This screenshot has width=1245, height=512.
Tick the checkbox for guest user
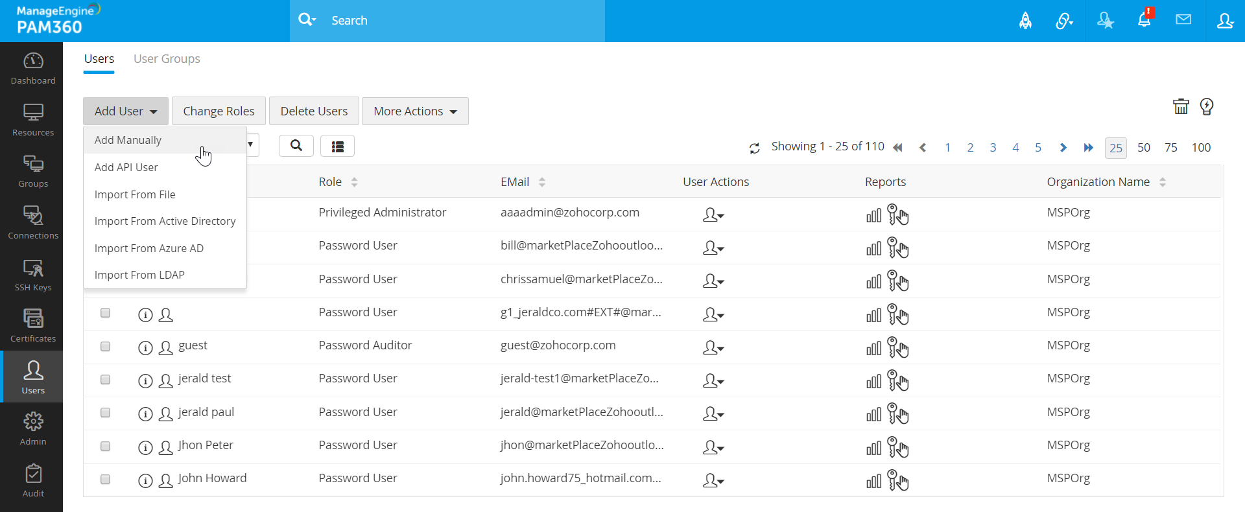click(x=106, y=347)
